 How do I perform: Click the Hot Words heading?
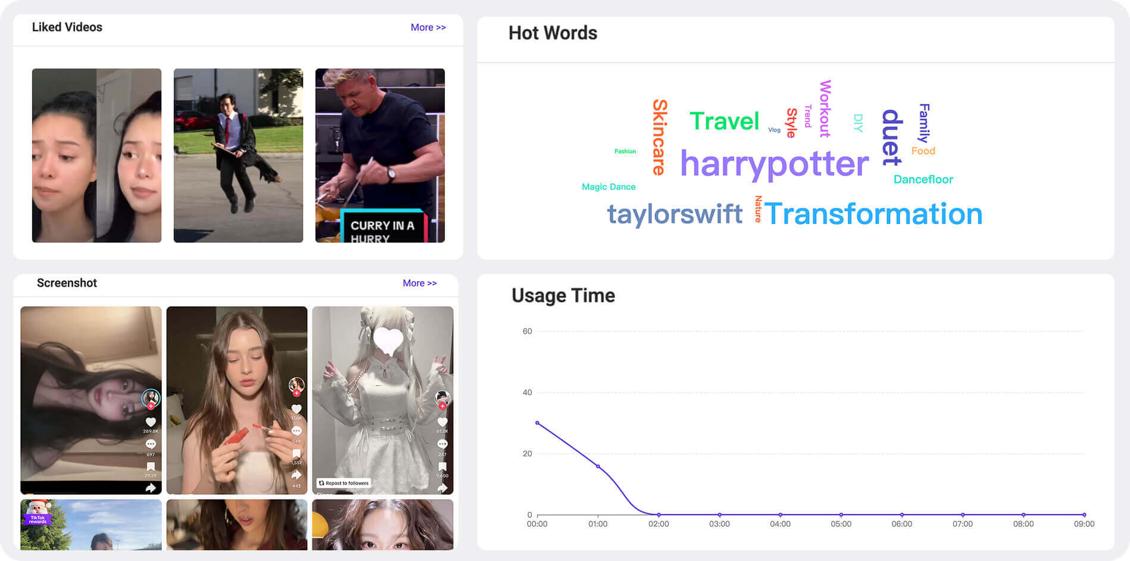552,33
